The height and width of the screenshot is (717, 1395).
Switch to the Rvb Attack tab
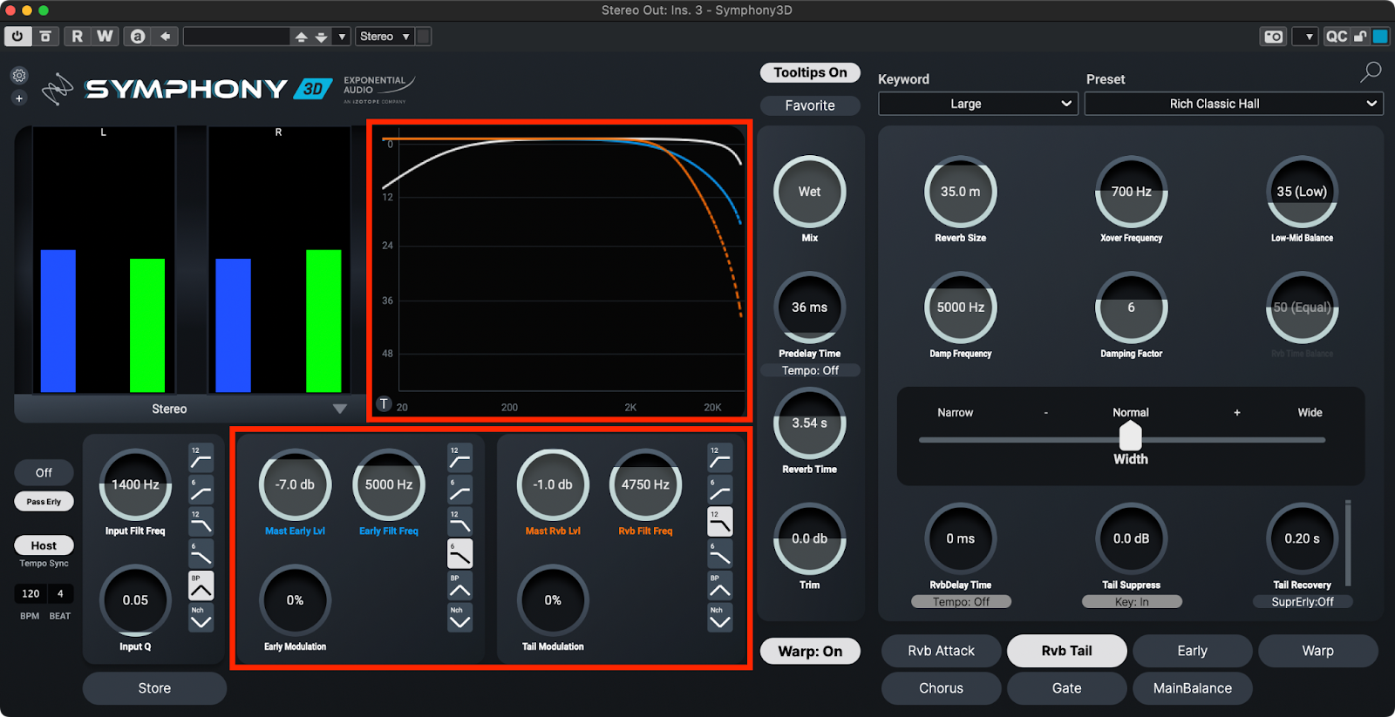tap(941, 651)
